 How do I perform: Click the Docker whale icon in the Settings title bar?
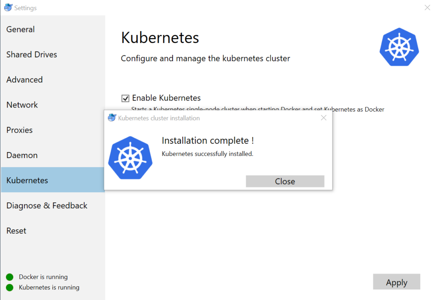pos(8,8)
